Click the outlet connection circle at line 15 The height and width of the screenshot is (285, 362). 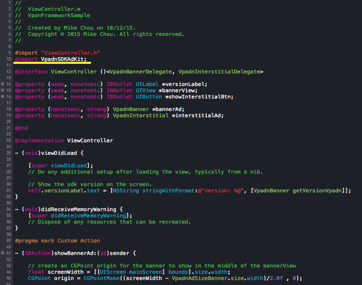point(3,90)
